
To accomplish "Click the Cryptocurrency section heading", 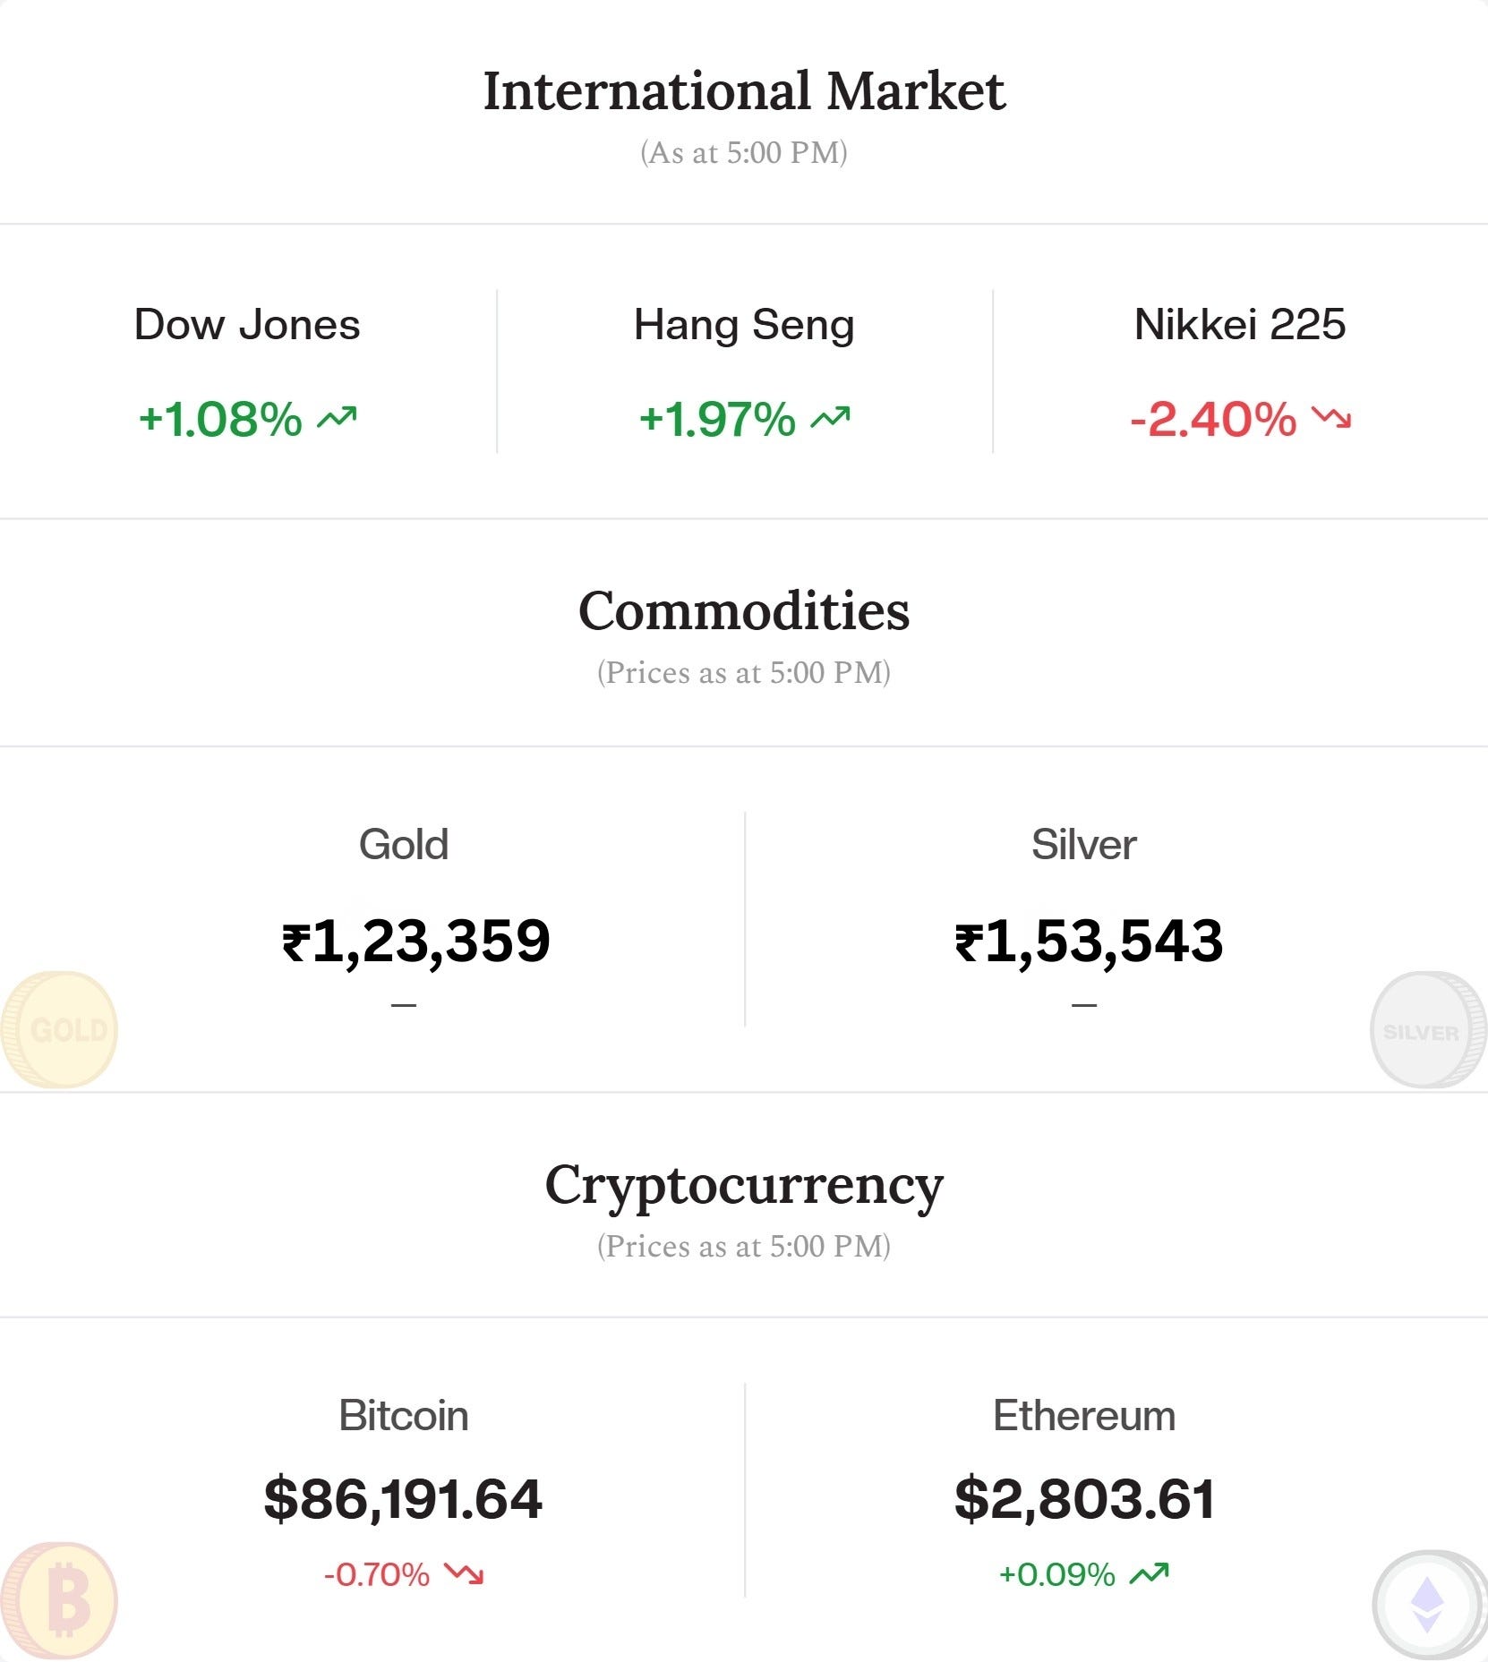I will tap(744, 1186).
